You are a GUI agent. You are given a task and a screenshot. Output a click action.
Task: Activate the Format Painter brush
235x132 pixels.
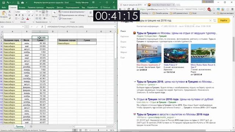(x=10, y=18)
